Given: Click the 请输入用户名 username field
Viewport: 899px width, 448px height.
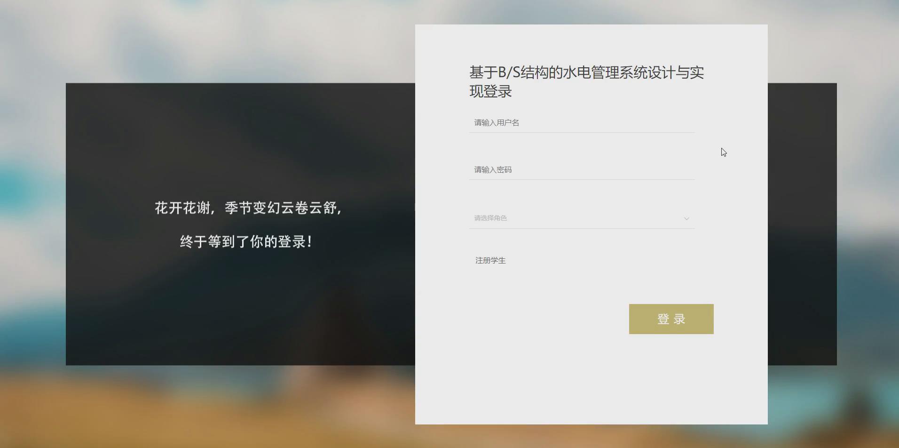Looking at the screenshot, I should tap(582, 123).
